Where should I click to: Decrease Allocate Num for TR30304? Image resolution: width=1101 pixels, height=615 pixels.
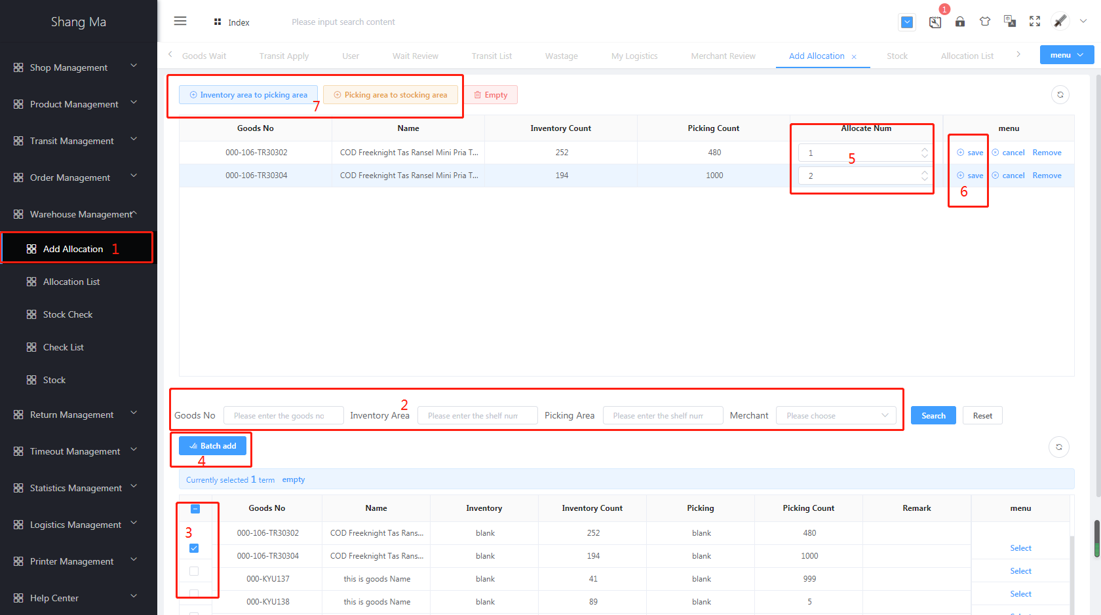925,179
